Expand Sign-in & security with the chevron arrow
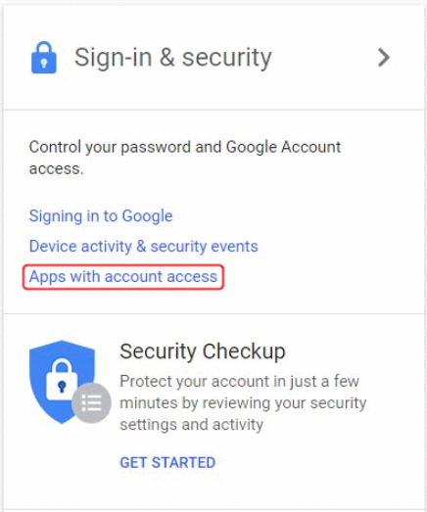Viewport: 427px width, 512px height. coord(384,58)
